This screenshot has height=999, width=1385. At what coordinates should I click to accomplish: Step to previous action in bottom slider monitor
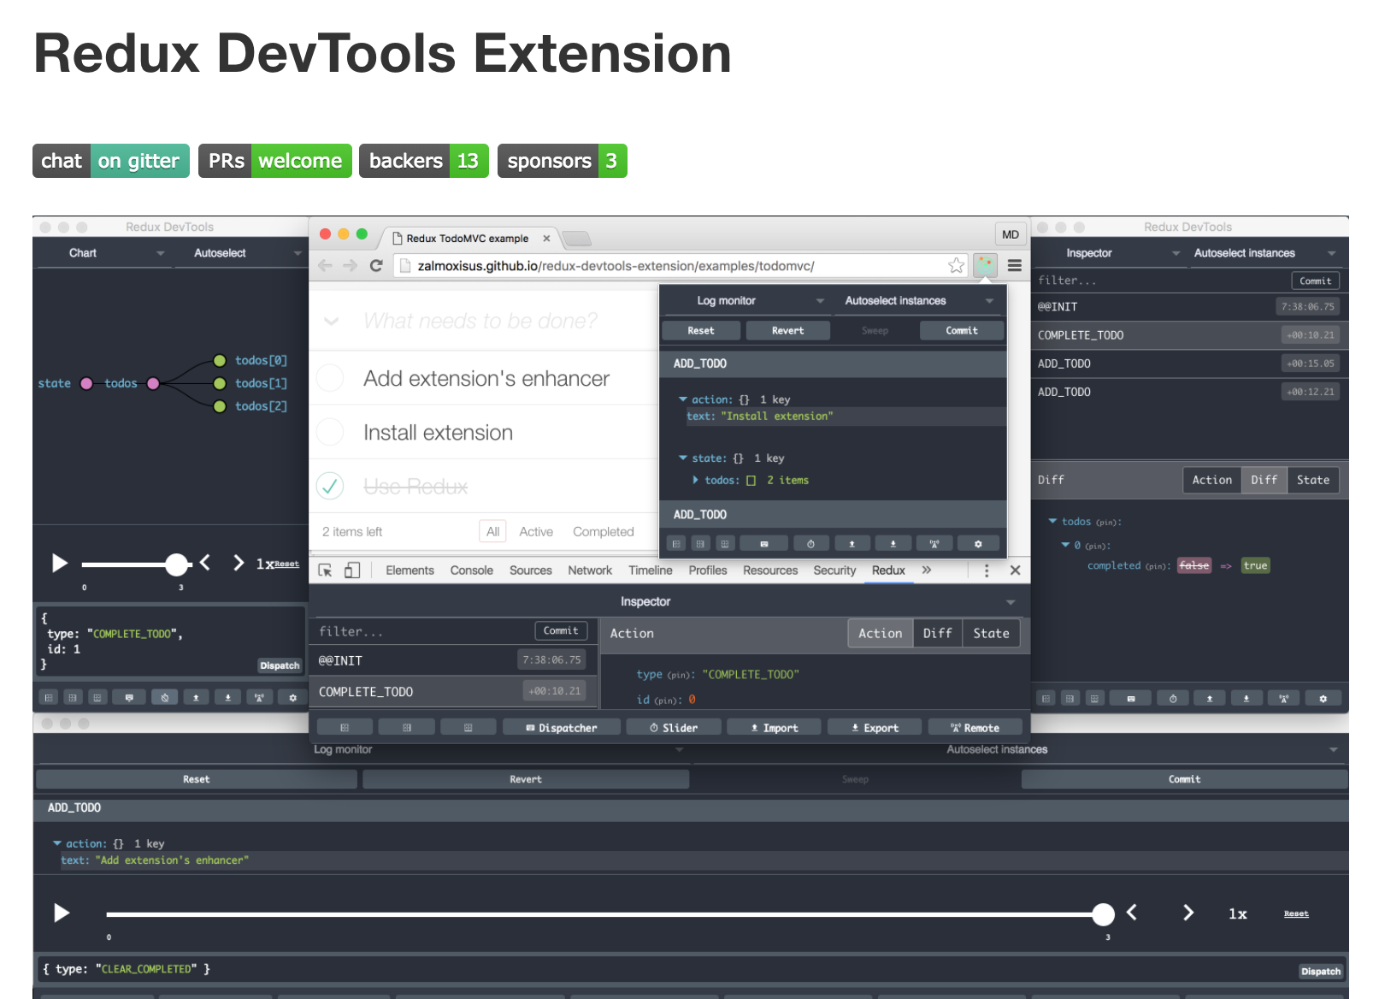[1132, 913]
